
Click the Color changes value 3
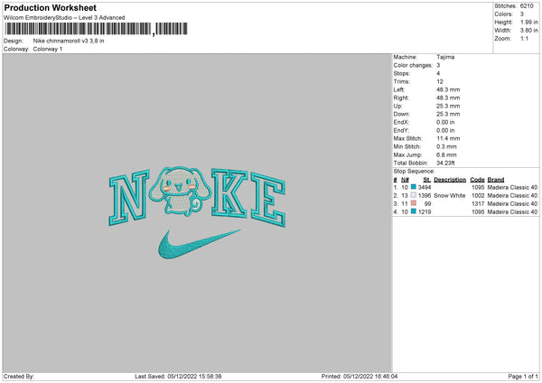pos(438,65)
